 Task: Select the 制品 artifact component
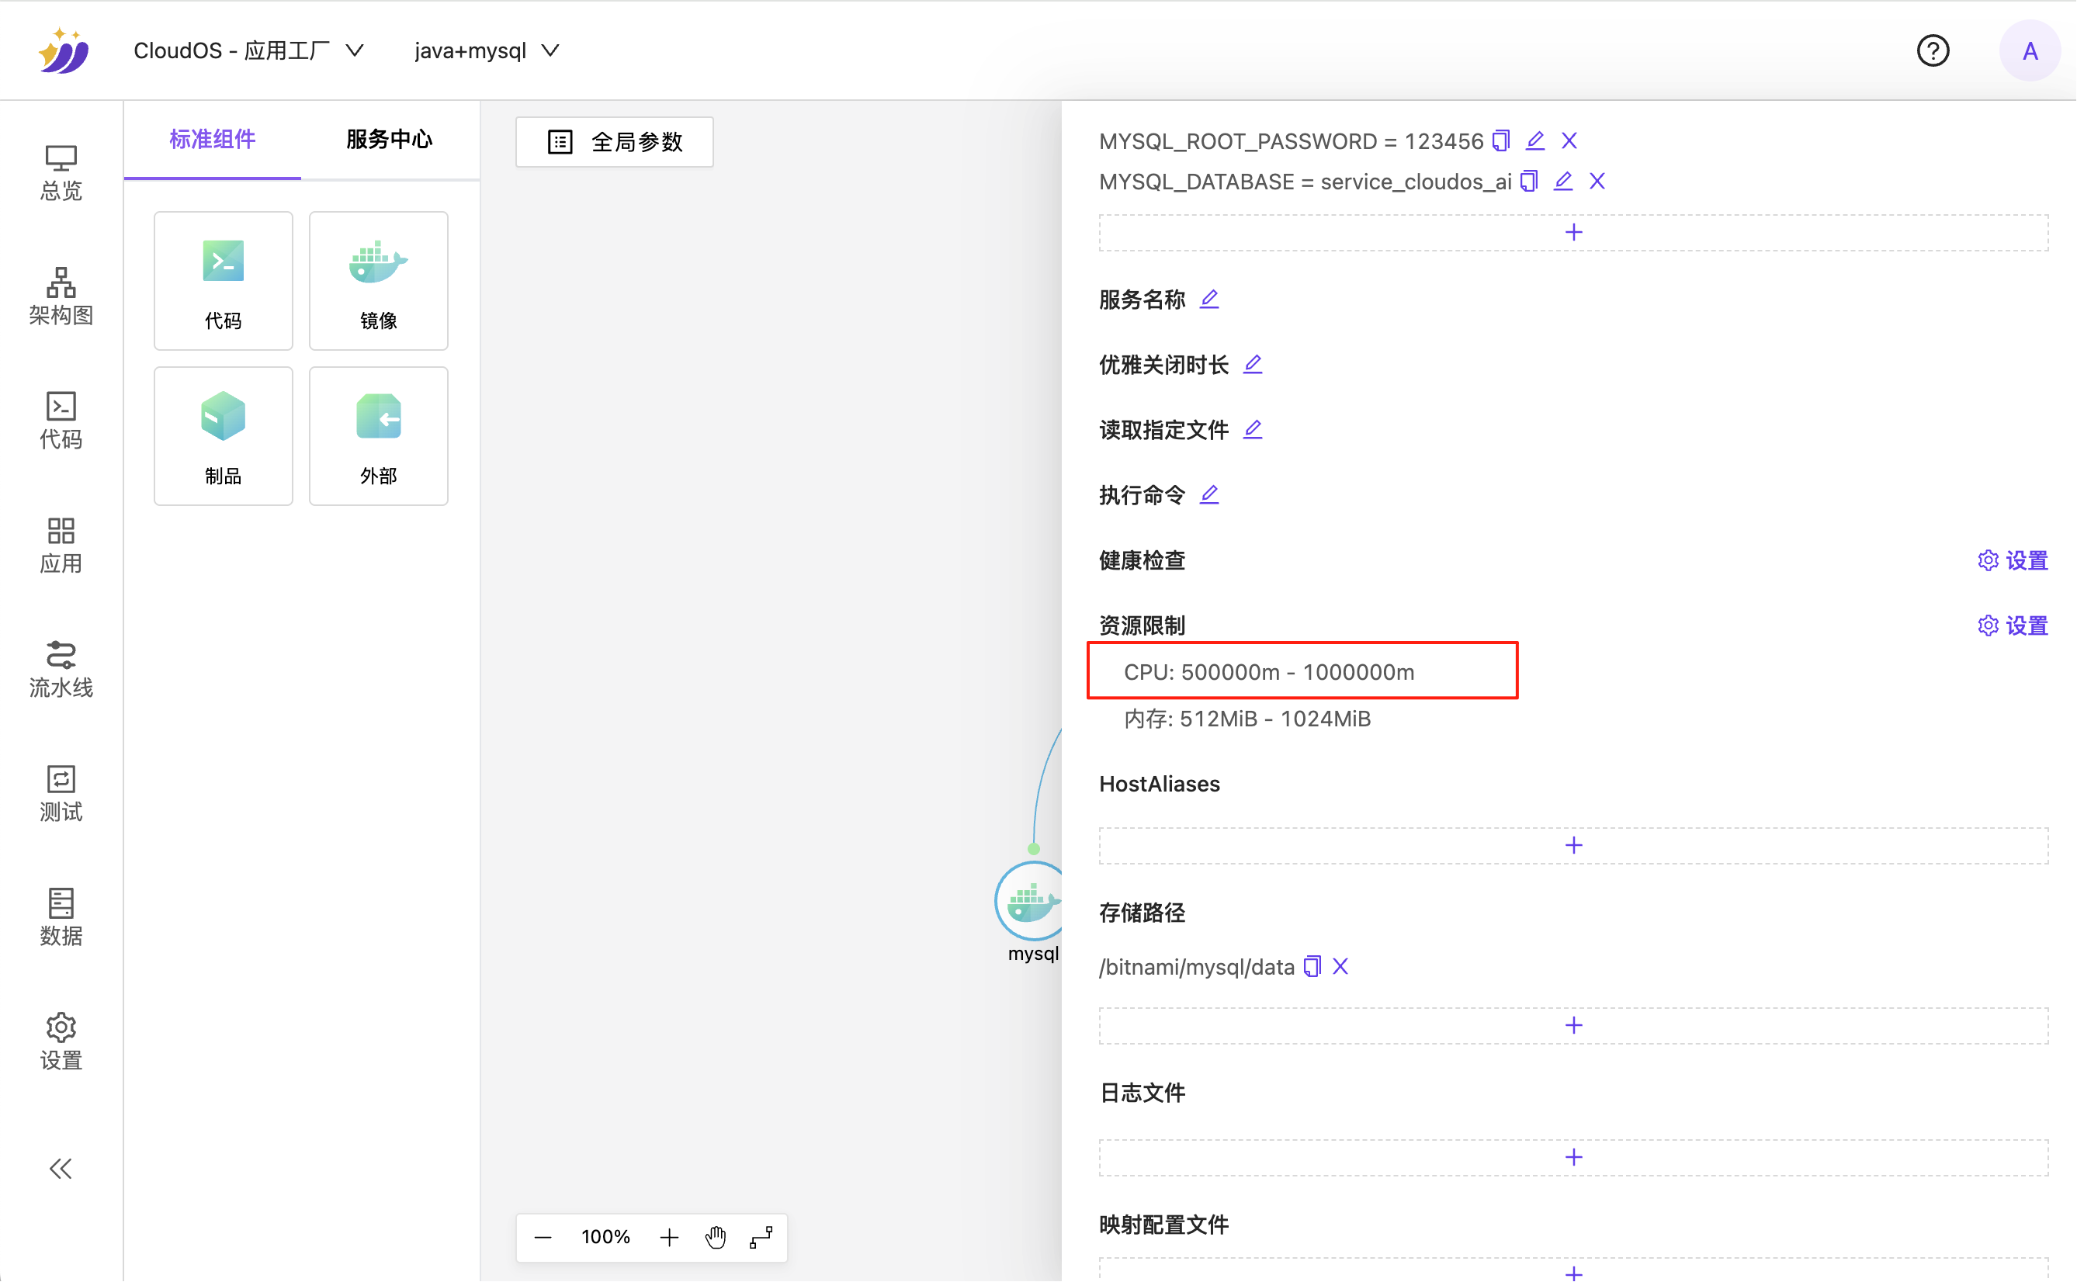coord(223,436)
